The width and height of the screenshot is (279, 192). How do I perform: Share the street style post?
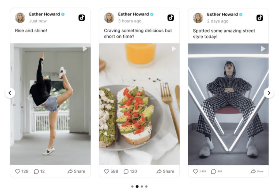(x=257, y=171)
